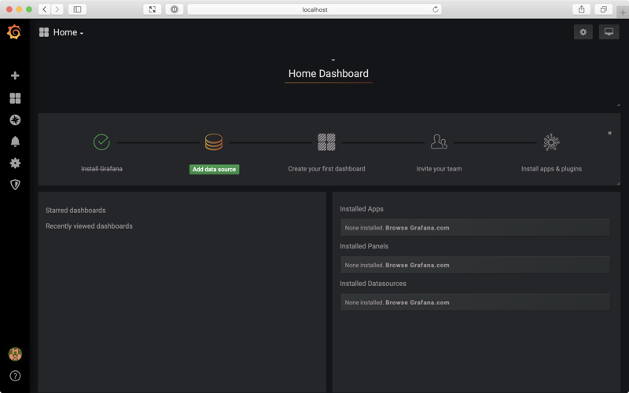The width and height of the screenshot is (629, 393).
Task: Open the Create plus menu
Action: click(15, 75)
